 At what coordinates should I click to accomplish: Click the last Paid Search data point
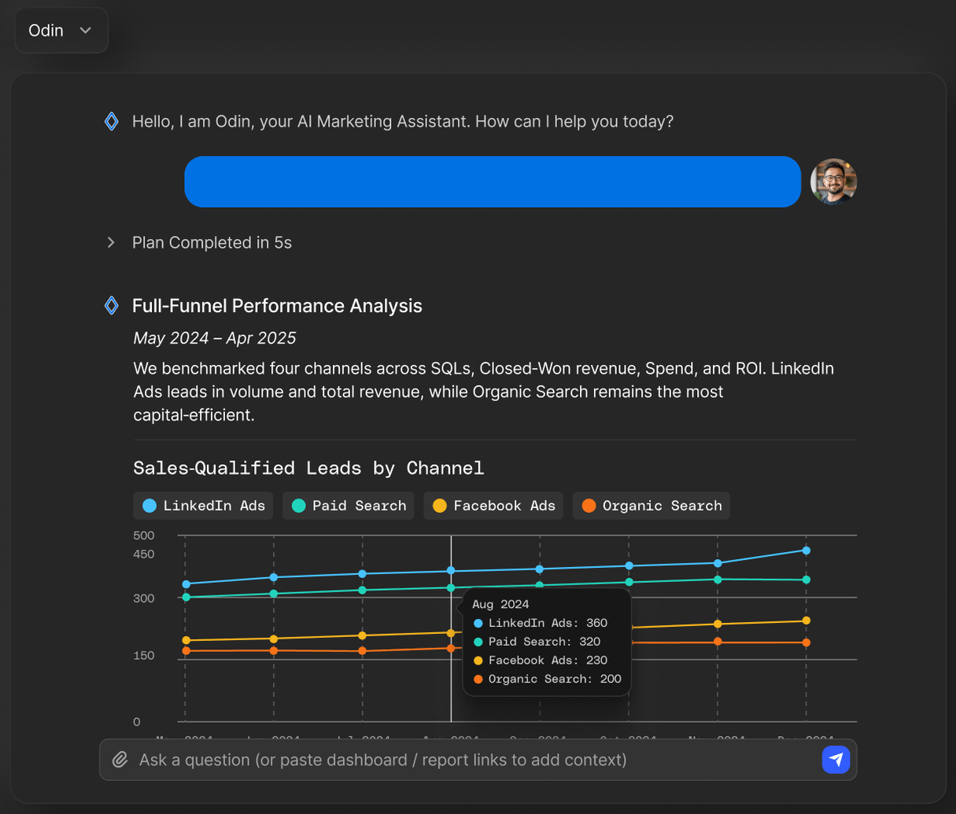click(806, 580)
